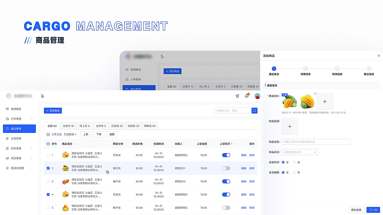The image size is (383, 215).
Task: Check the row 5 checkbox
Action: 48,208
